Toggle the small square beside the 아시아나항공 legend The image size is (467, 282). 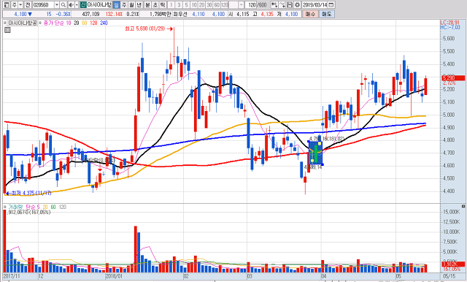coord(5,23)
